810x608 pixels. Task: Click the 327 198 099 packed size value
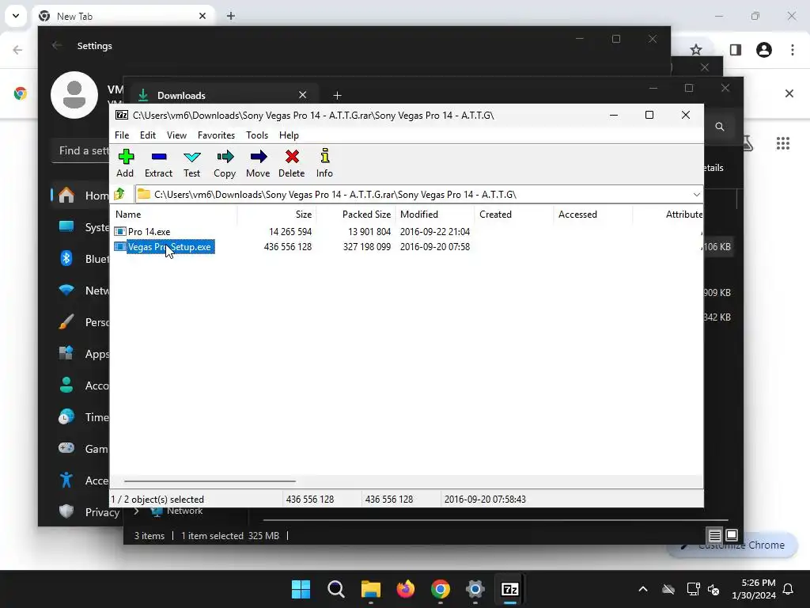pos(367,247)
